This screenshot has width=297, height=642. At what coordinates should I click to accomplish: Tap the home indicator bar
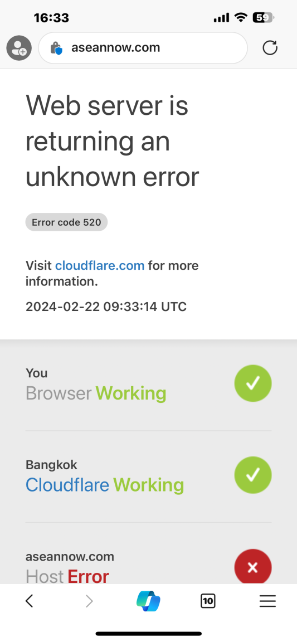[x=149, y=634]
